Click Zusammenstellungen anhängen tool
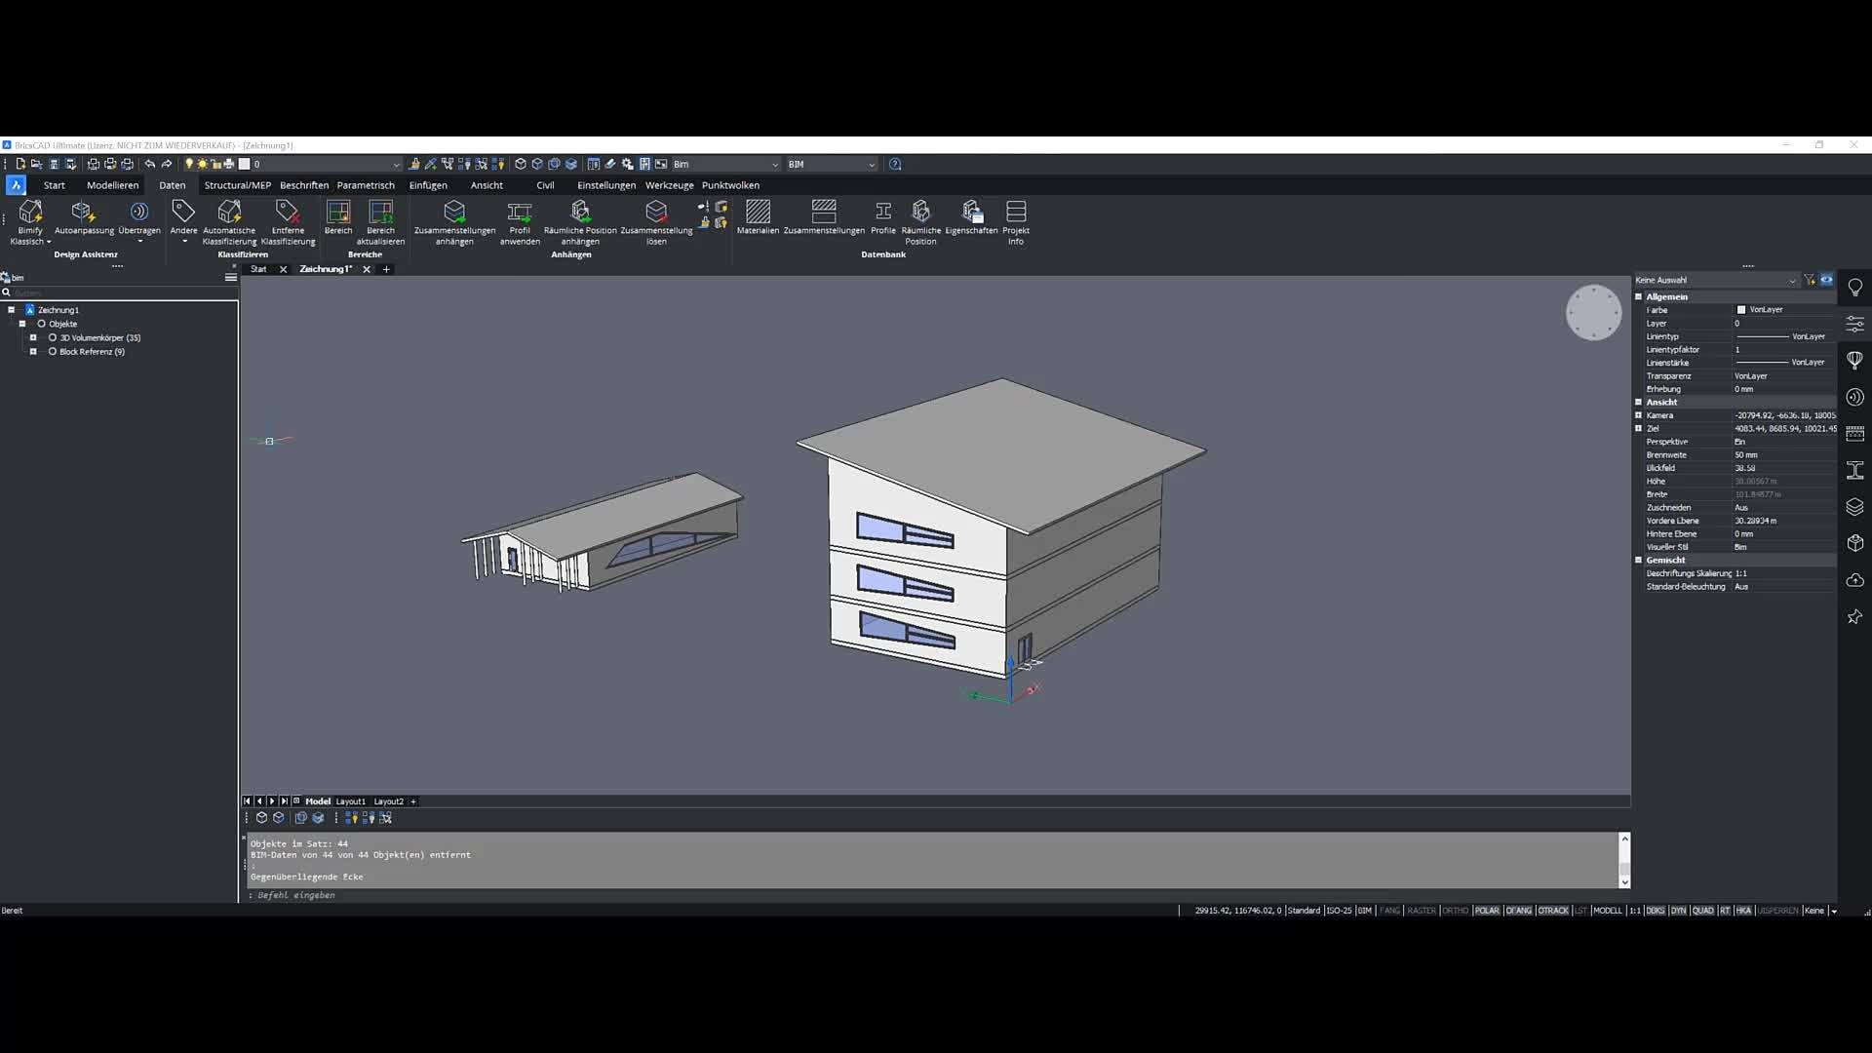This screenshot has height=1053, width=1872. (454, 222)
